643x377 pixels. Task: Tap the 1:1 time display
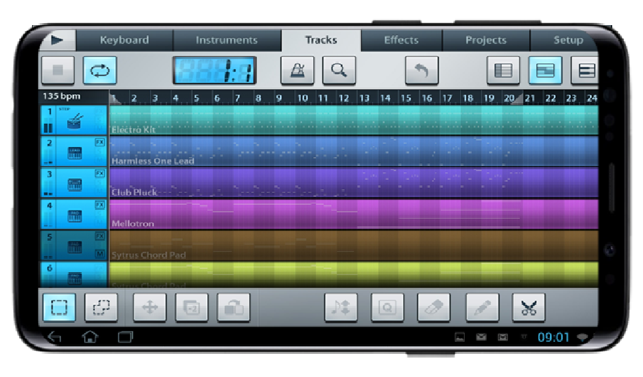pos(215,70)
